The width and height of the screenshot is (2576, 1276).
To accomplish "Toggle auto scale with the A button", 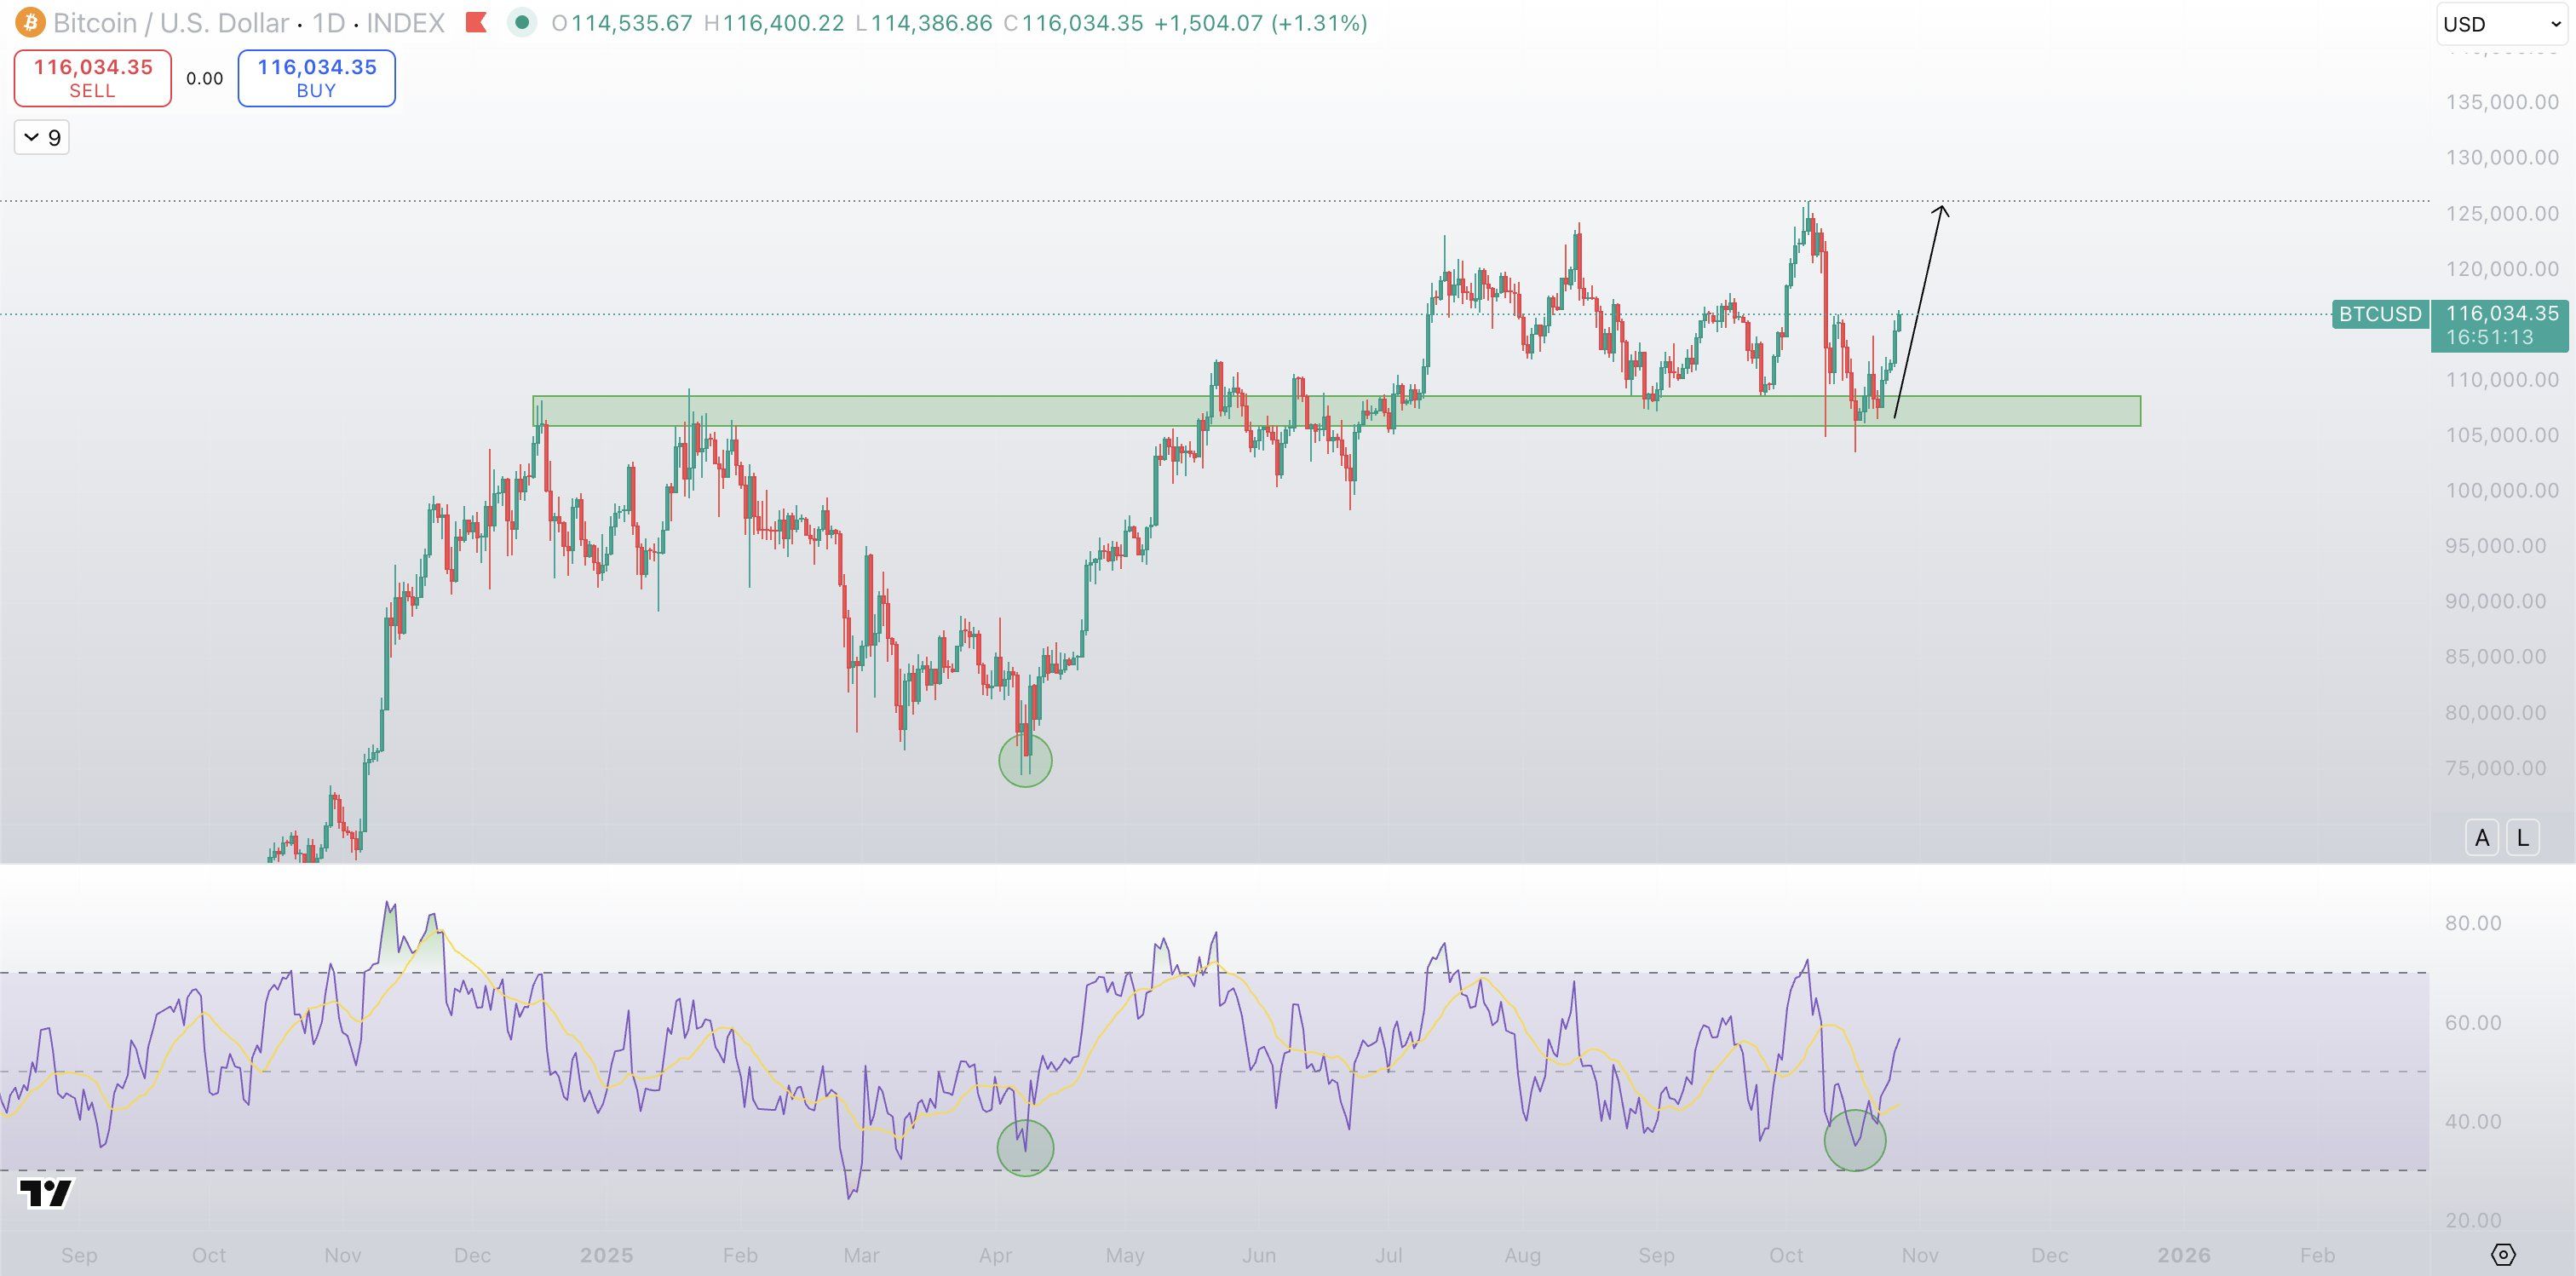I will (2481, 838).
